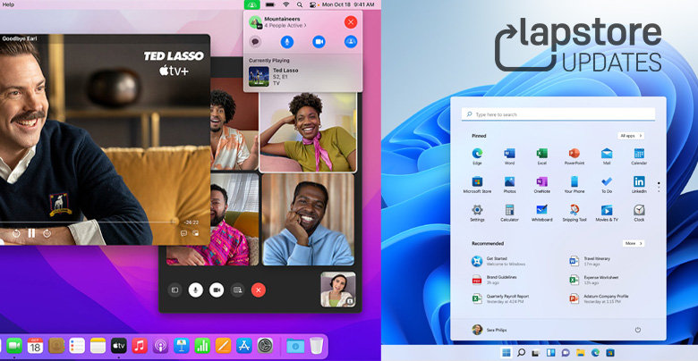This screenshot has height=361, width=698.
Task: Open Settings from the Start menu
Action: [477, 213]
